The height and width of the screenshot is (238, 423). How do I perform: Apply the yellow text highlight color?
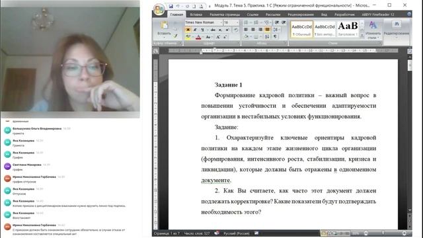point(188,37)
